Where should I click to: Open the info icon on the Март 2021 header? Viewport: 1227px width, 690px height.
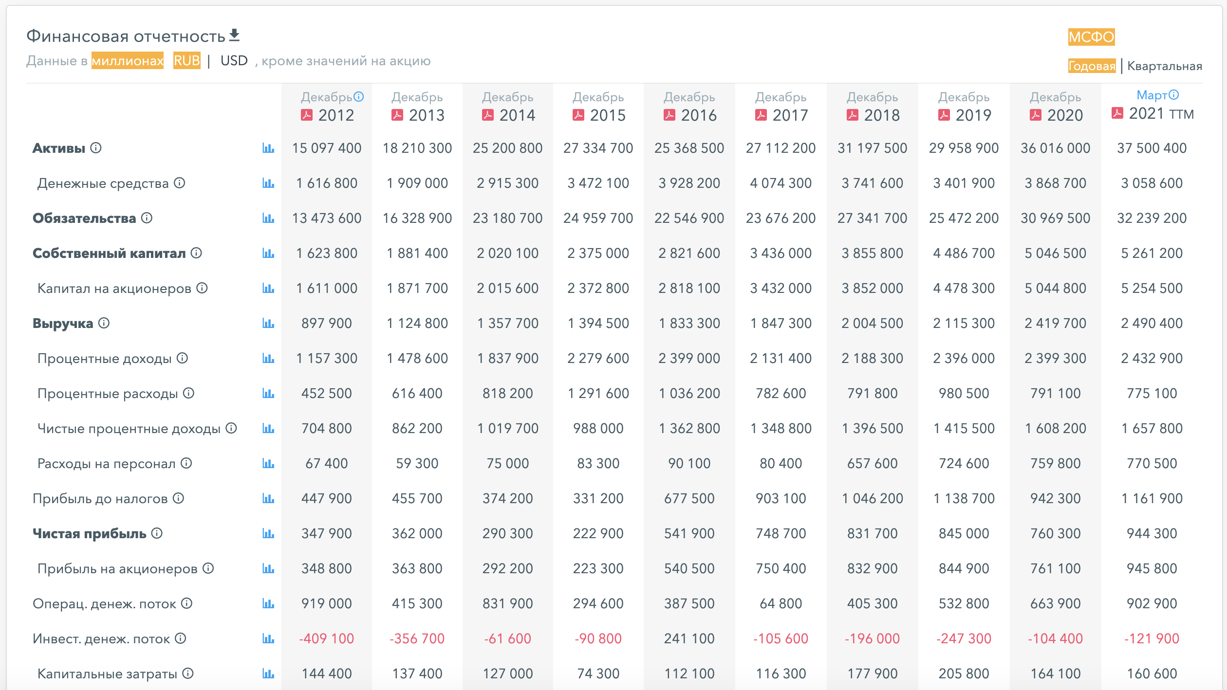coord(1174,94)
